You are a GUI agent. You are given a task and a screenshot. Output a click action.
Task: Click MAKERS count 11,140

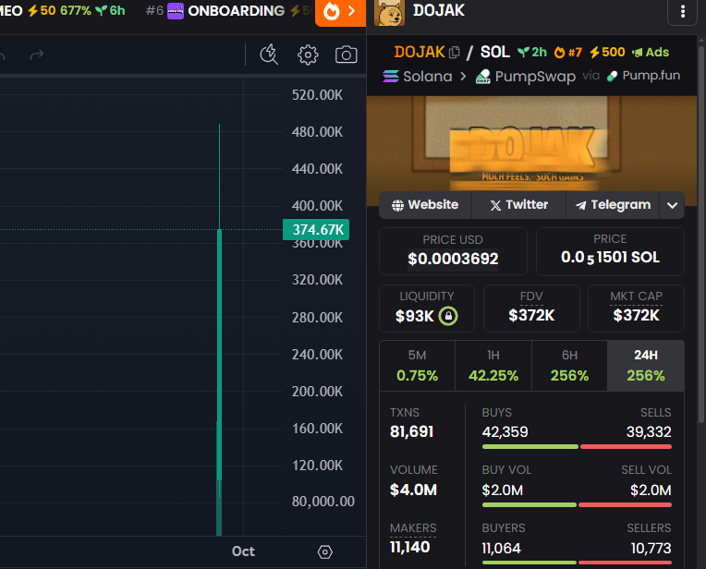tap(409, 548)
